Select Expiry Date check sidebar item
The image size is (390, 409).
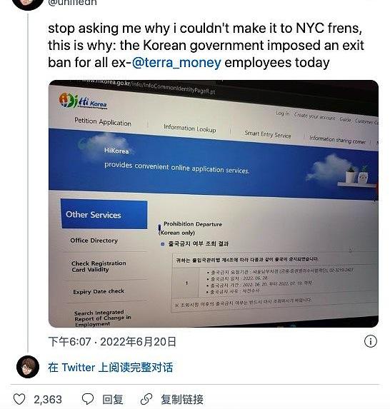click(99, 291)
